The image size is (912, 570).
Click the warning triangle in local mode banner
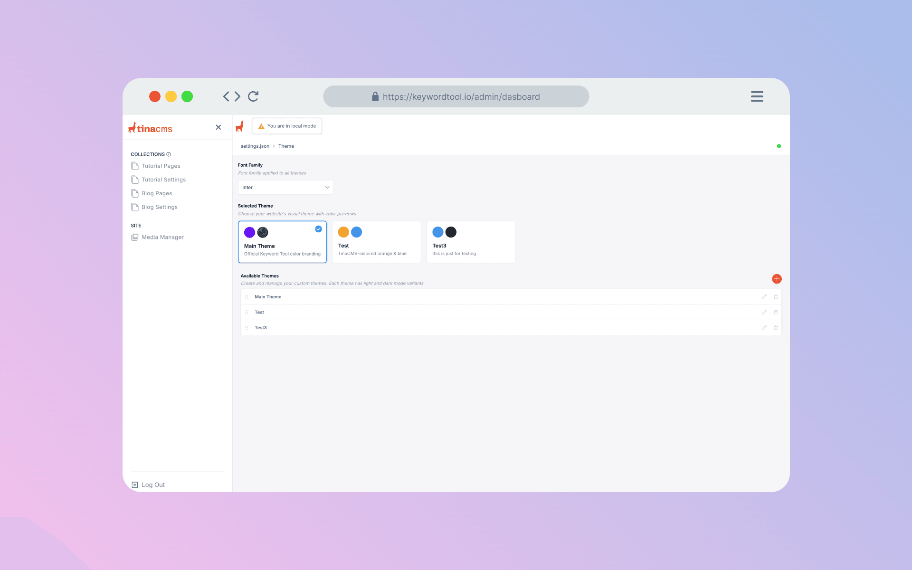point(261,125)
